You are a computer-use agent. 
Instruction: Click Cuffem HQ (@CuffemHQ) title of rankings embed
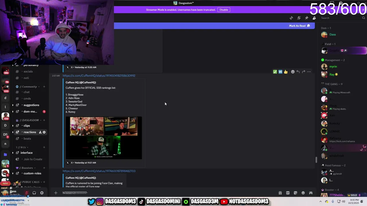tap(81, 82)
